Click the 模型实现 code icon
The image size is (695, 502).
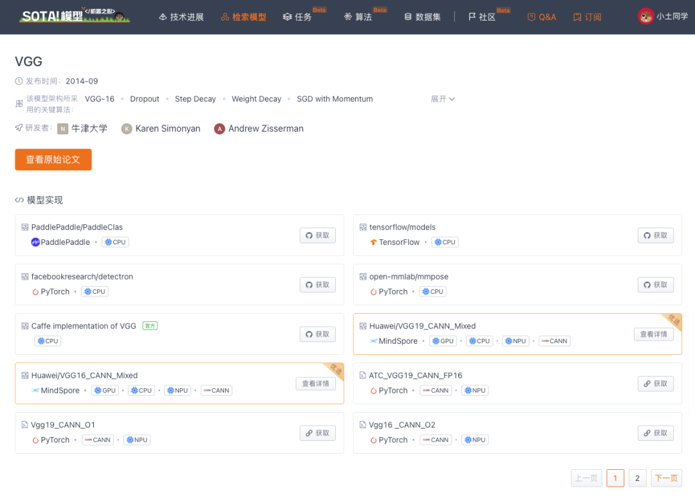click(19, 200)
